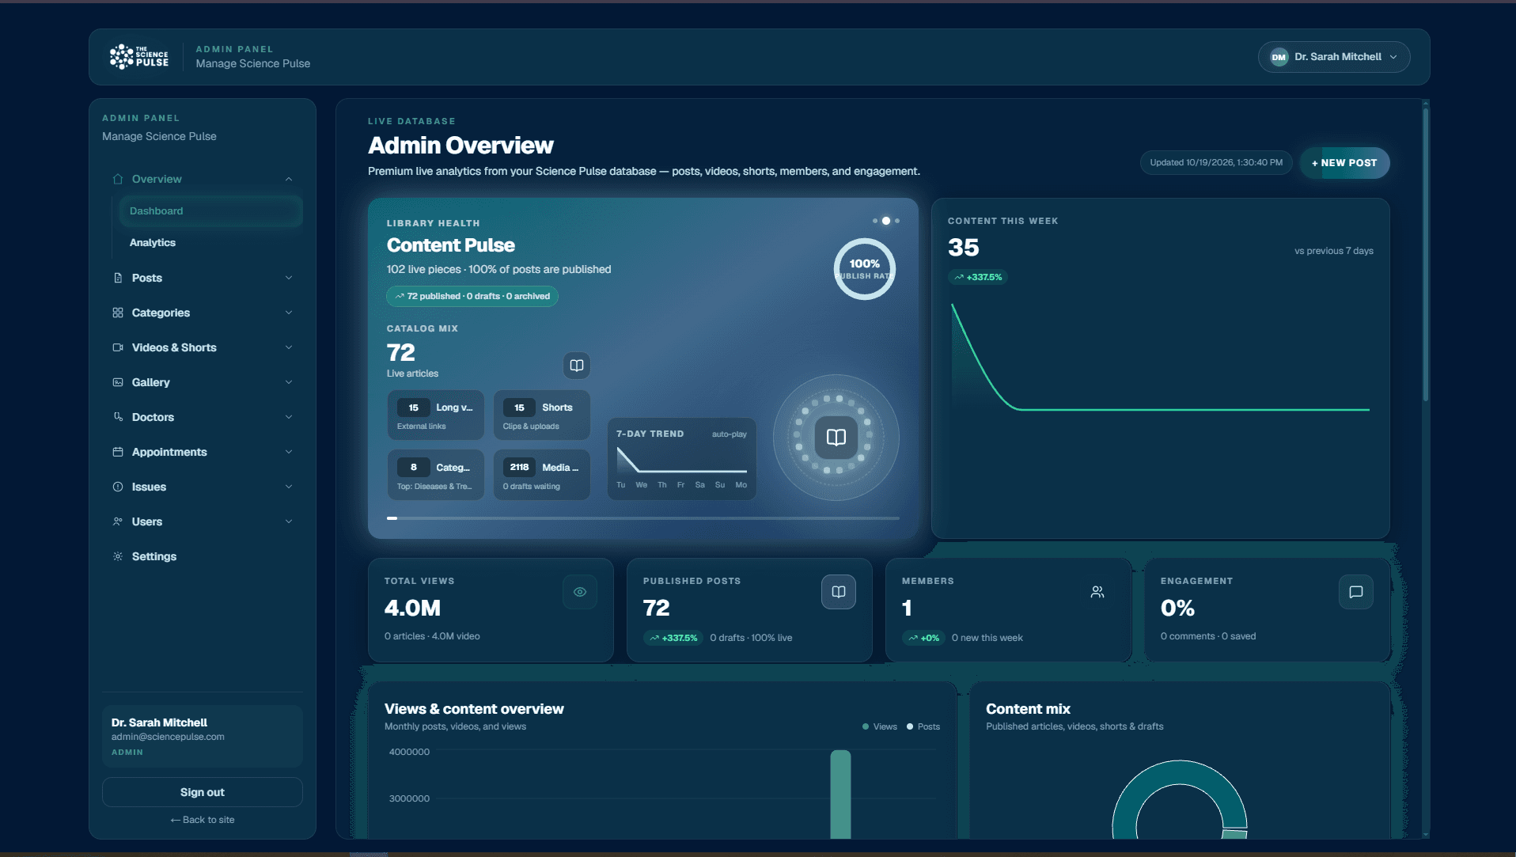
Task: Expand the Users menu chevron
Action: [x=289, y=521]
